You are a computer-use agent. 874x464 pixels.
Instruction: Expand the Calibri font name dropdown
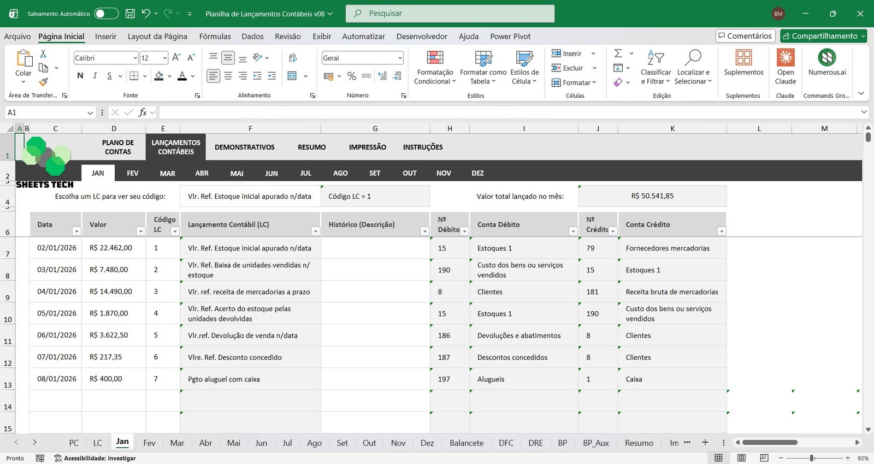[135, 58]
